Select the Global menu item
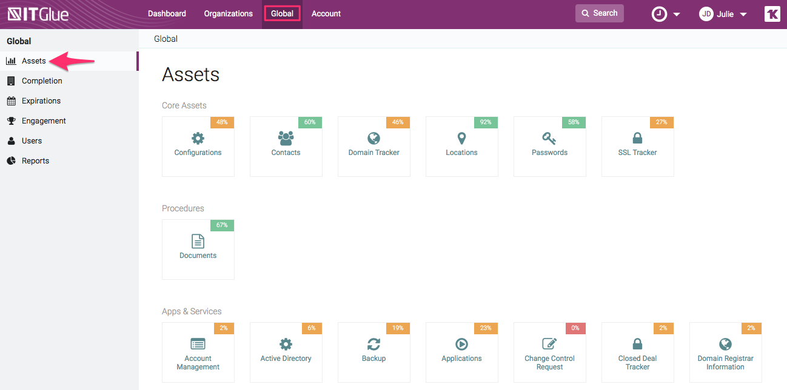Image resolution: width=787 pixels, height=390 pixels. tap(282, 13)
